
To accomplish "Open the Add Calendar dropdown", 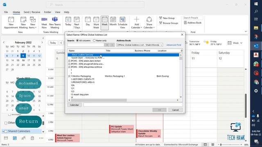I will coord(136,23).
